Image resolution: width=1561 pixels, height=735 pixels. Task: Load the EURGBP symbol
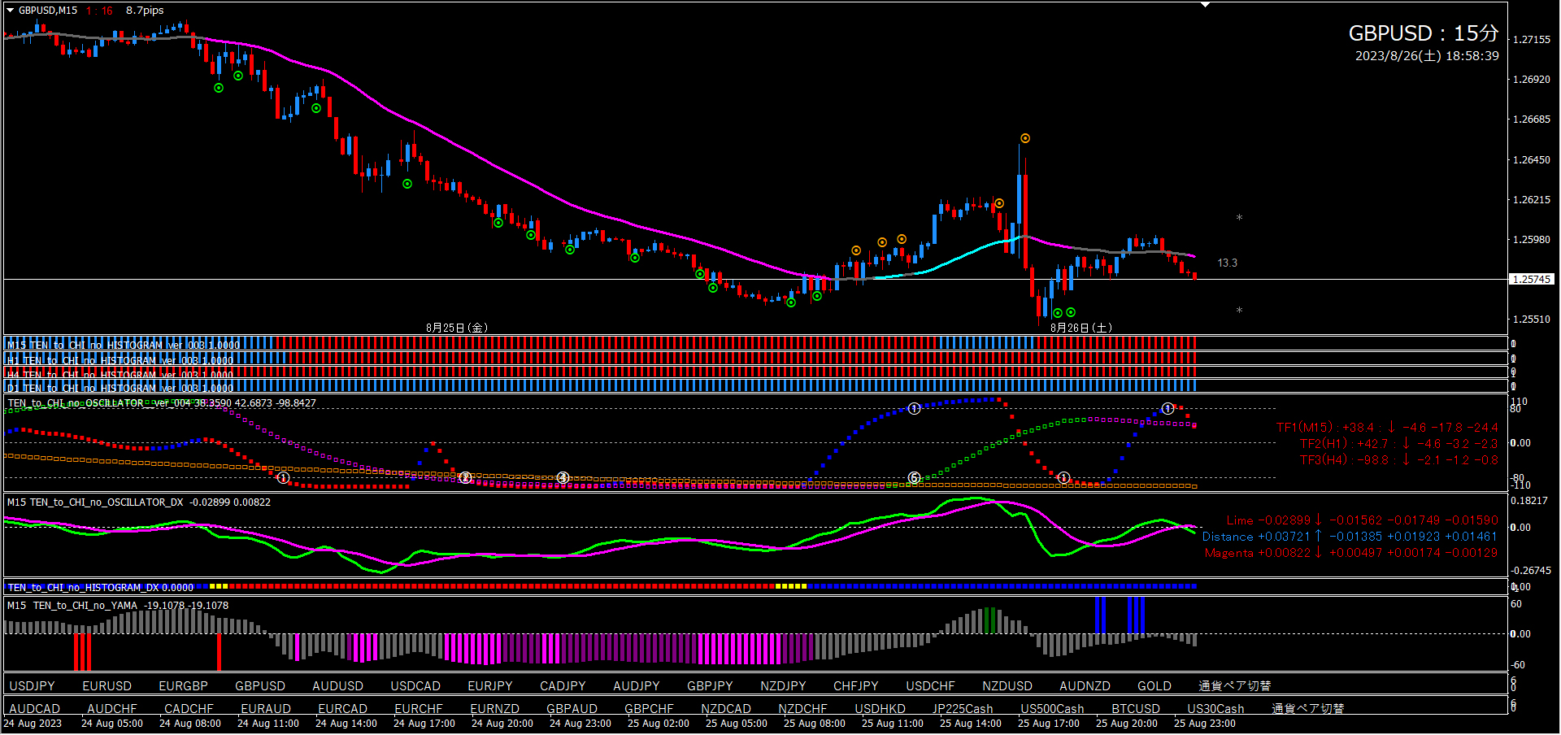pos(183,686)
